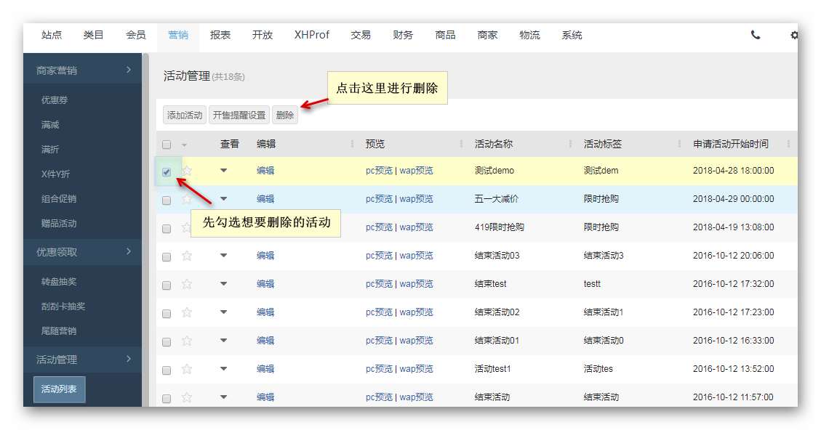Image resolution: width=821 pixels, height=430 pixels.
Task: Check the 结束活动02 row checkbox
Action: (167, 313)
